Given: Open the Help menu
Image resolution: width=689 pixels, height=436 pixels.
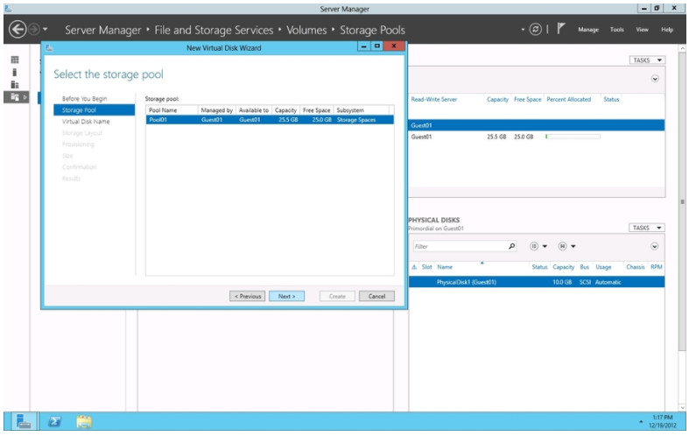Looking at the screenshot, I should tap(667, 30).
